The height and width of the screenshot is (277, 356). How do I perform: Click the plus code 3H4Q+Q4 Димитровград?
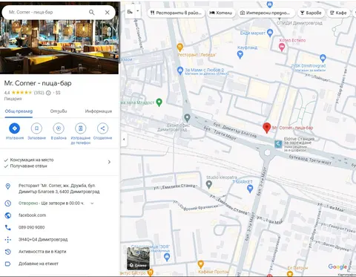(43, 239)
